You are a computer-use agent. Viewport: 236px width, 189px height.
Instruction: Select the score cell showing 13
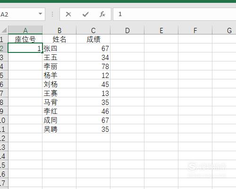(x=93, y=93)
